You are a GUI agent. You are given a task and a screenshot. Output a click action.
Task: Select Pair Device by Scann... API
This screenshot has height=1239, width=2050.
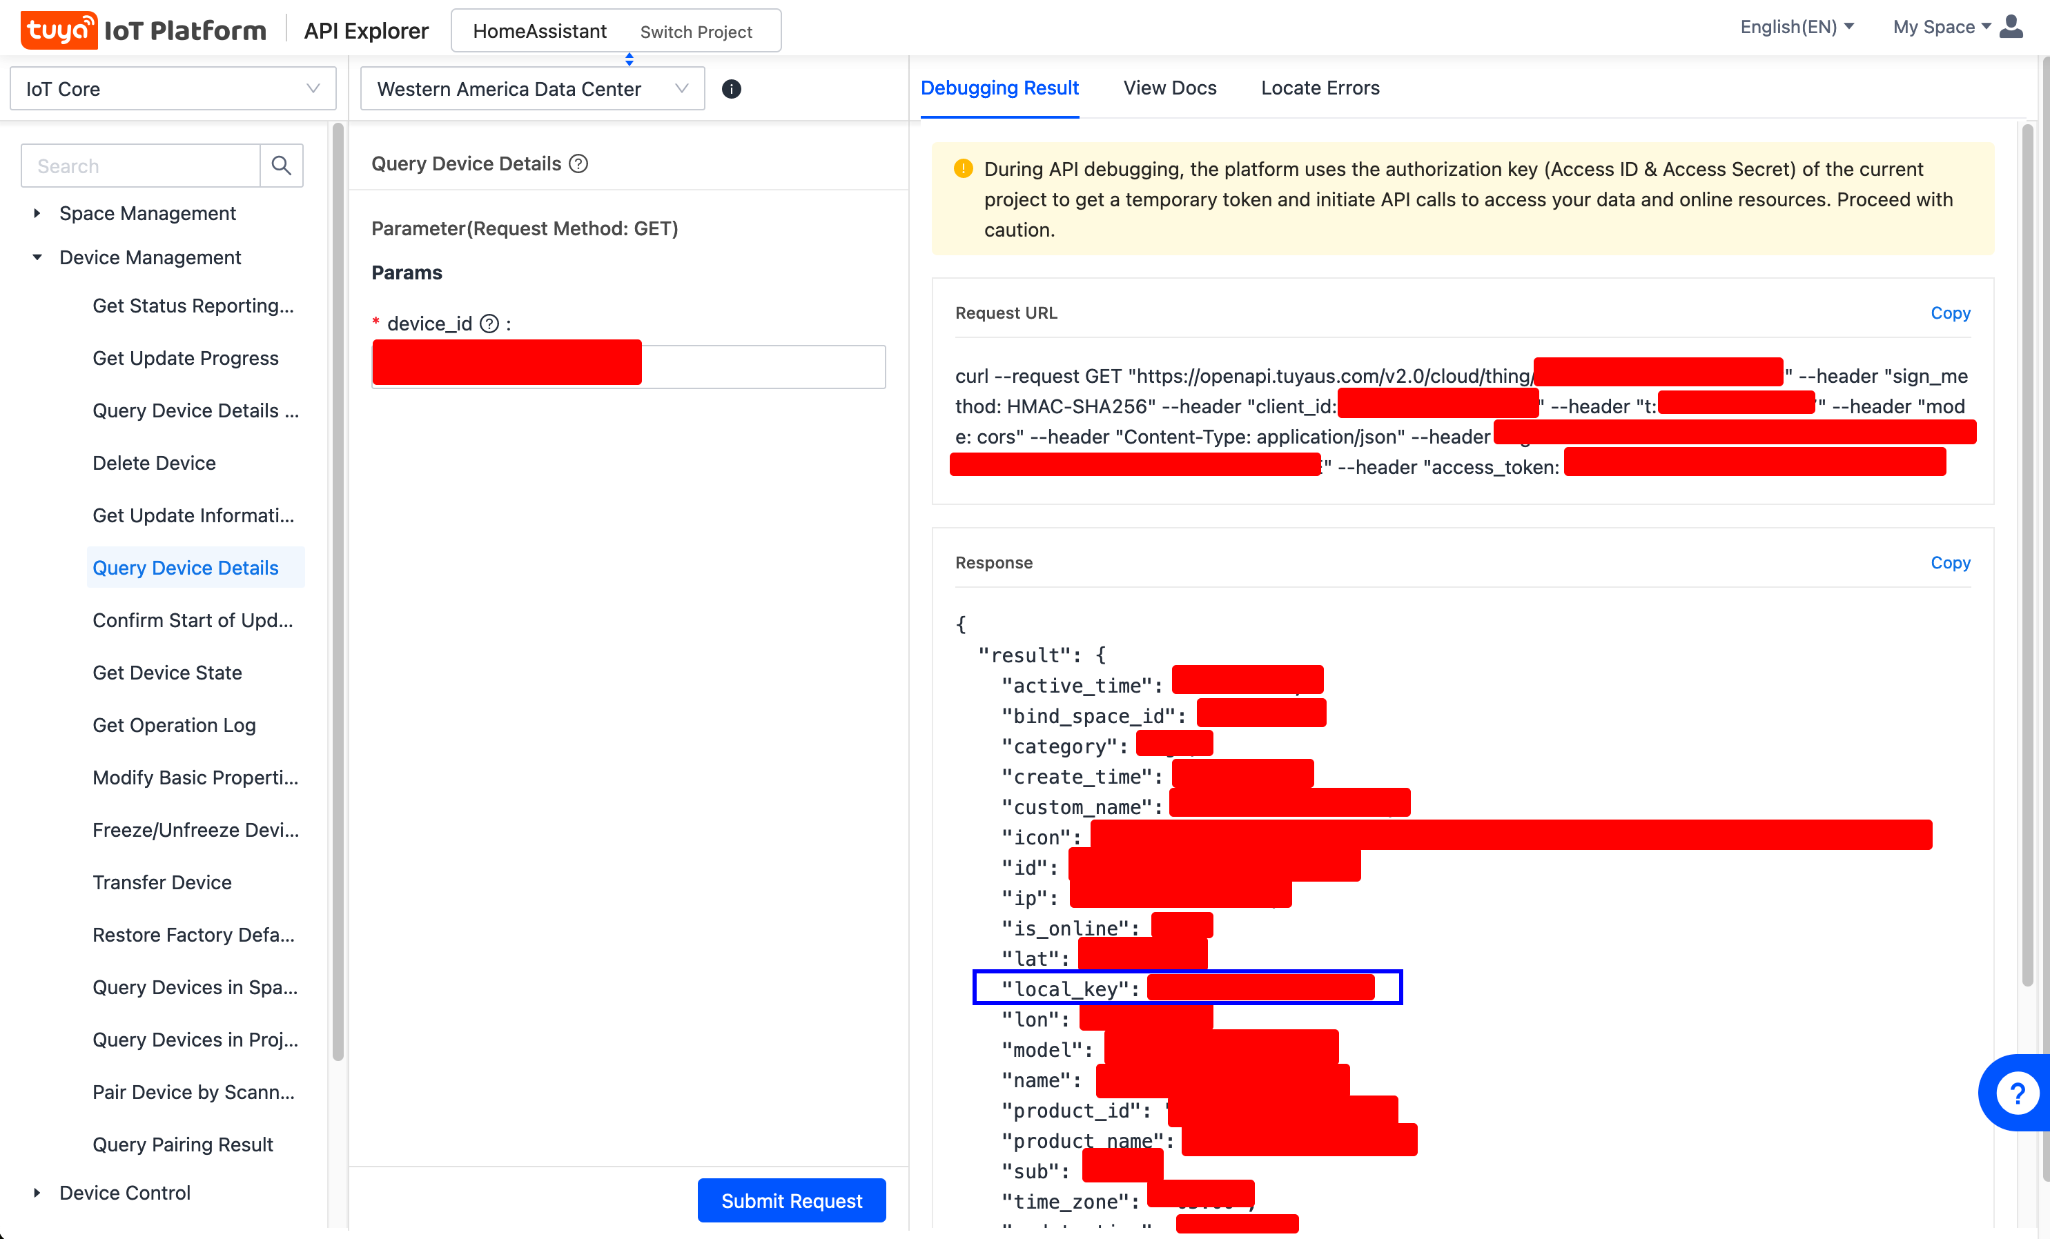tap(193, 1092)
